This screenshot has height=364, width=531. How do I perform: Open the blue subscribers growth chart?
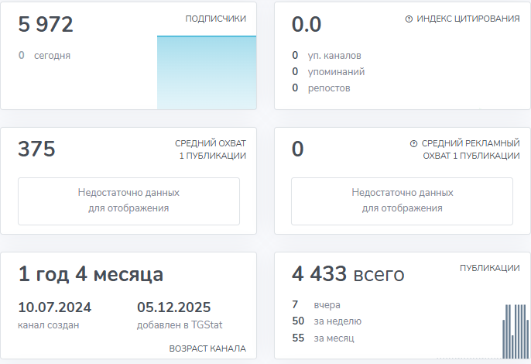(206, 72)
